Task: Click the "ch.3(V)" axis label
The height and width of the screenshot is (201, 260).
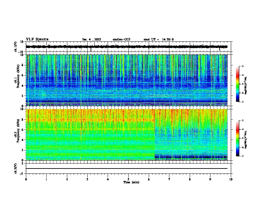Action: [x=16, y=168]
